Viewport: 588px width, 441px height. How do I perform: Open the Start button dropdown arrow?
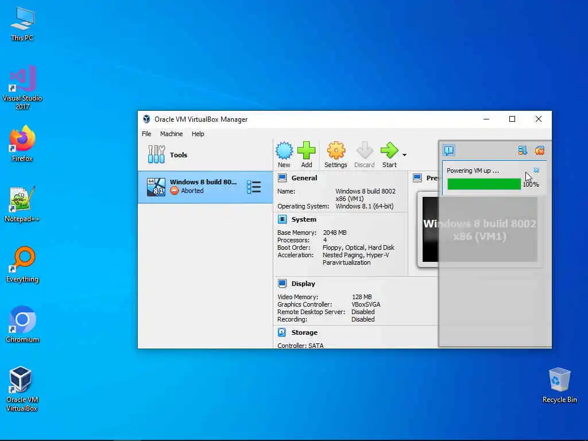pyautogui.click(x=404, y=154)
